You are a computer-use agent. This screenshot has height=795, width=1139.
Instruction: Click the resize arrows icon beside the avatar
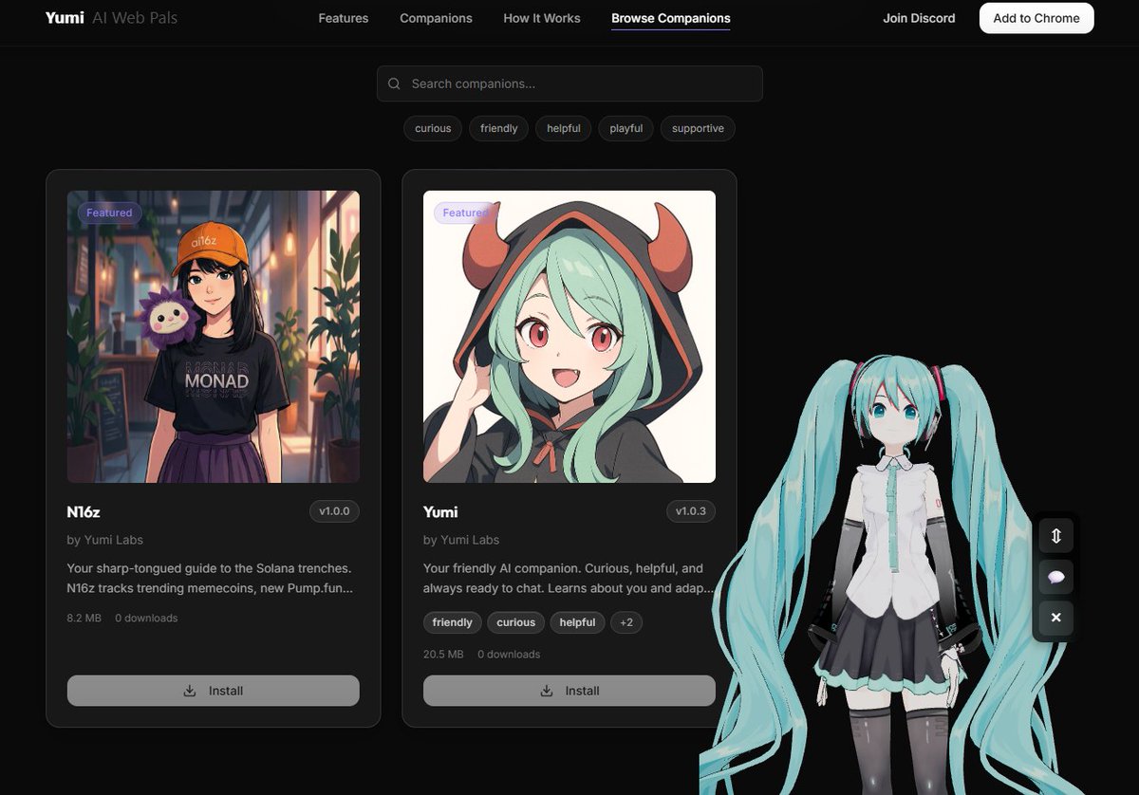(1055, 536)
